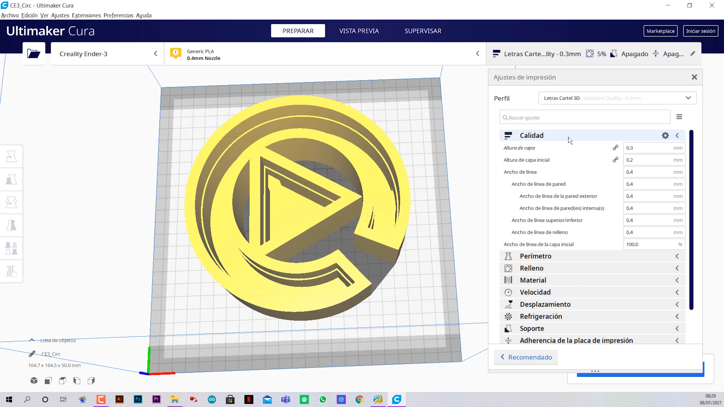Click the Recomendado button
Image resolution: width=724 pixels, height=407 pixels.
[526, 357]
